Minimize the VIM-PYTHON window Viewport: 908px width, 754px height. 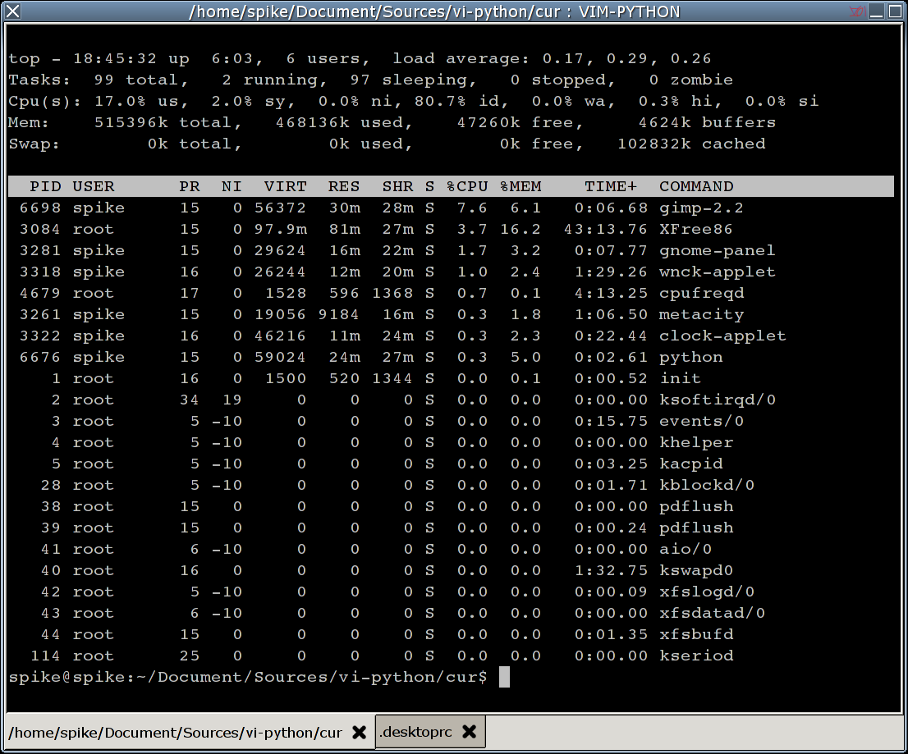tap(877, 11)
